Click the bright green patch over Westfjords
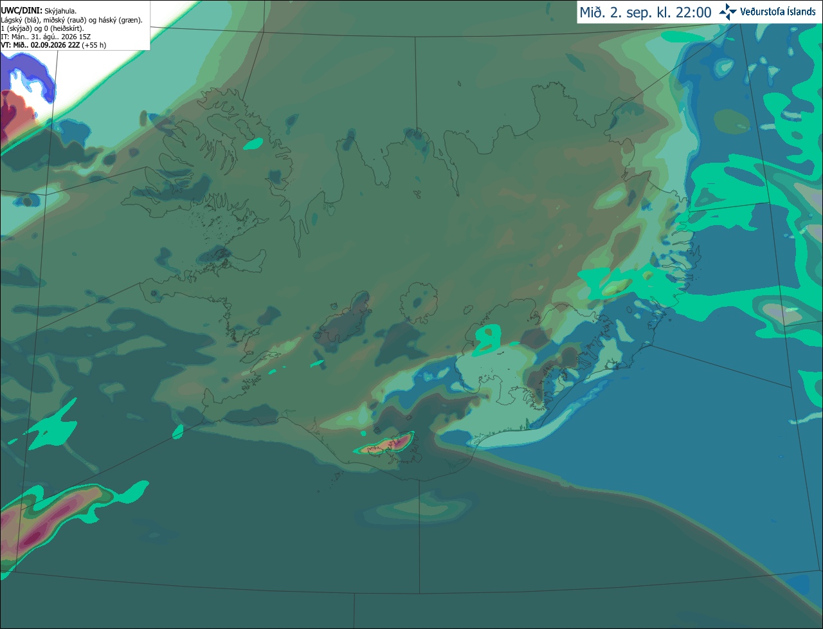This screenshot has width=823, height=629. coord(253,144)
